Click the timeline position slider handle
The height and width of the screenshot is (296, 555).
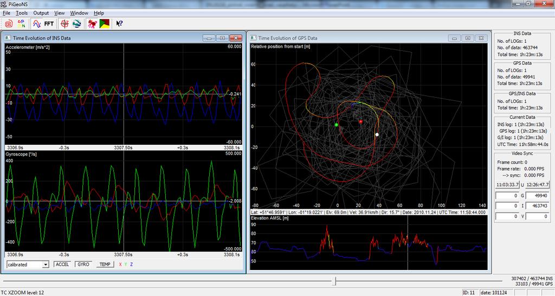coord(335,281)
